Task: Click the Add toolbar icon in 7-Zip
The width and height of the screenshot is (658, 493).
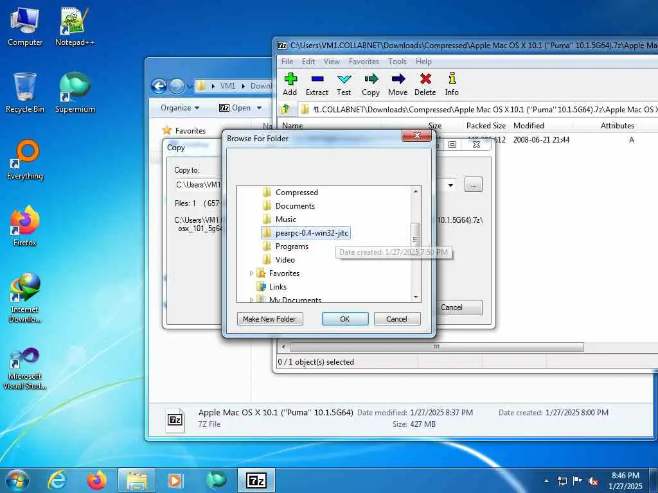Action: pyautogui.click(x=290, y=84)
